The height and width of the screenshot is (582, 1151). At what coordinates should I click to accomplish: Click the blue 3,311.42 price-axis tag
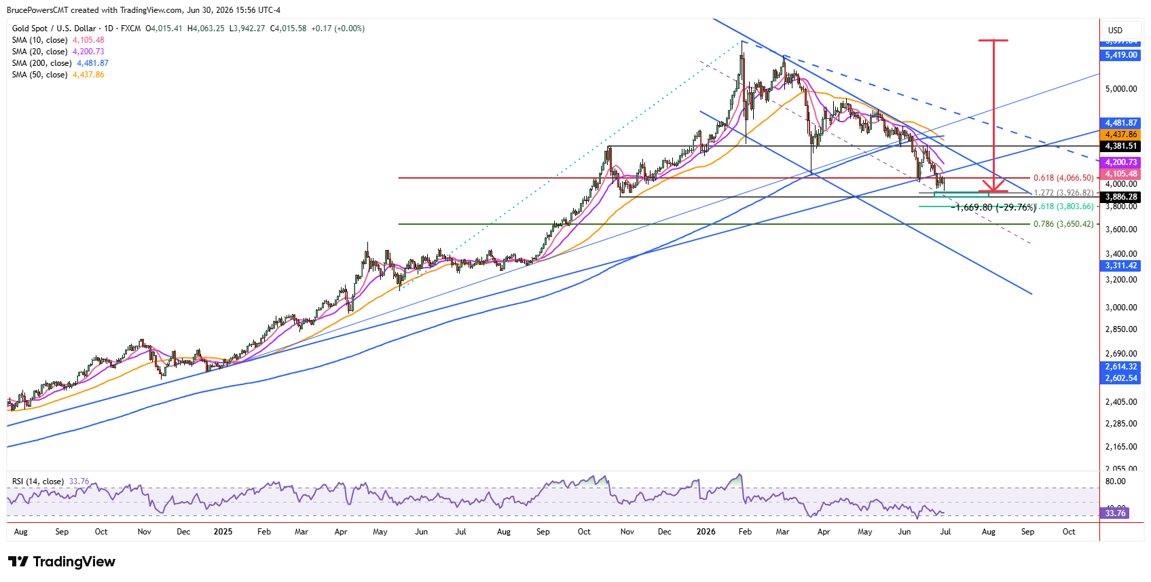pos(1121,266)
